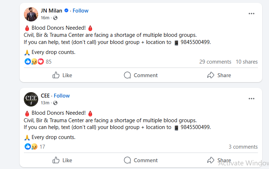Share JN Milan's post

pyautogui.click(x=219, y=75)
